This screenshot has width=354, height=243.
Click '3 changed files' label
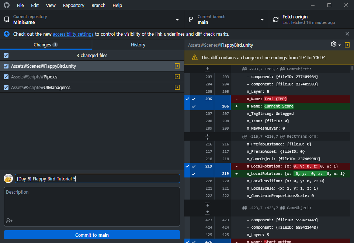click(x=92, y=56)
